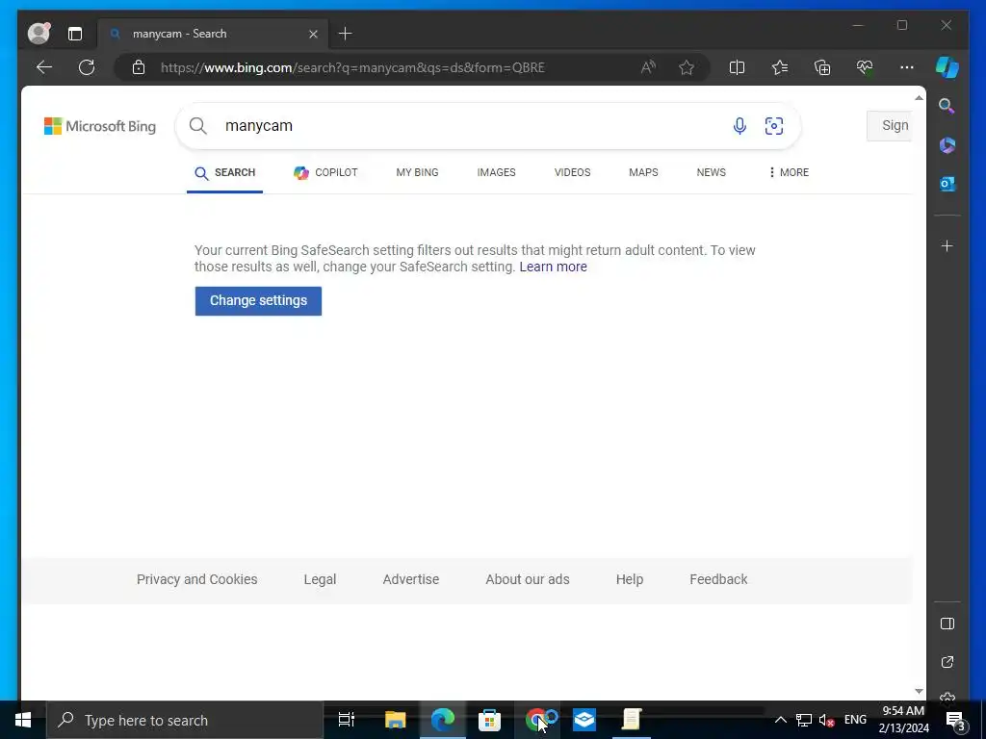Close the manycam - Search tab
Image resolution: width=986 pixels, height=739 pixels.
313,34
